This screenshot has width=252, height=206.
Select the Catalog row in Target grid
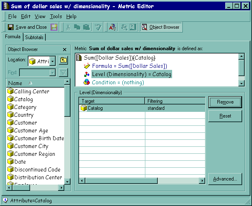point(95,108)
